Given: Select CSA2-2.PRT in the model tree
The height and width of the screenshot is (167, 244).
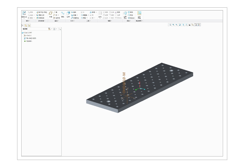Looking at the screenshot, I should point(28,32).
